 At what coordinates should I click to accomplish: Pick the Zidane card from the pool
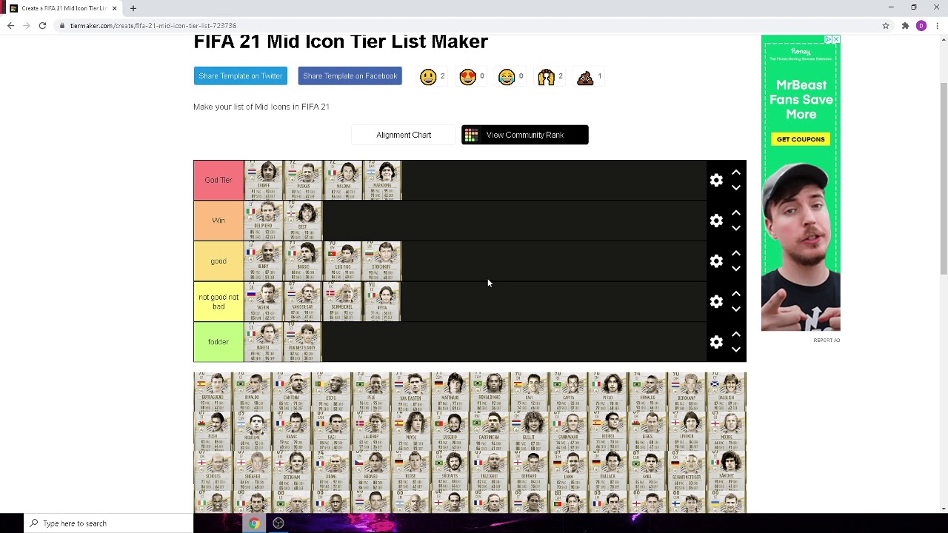click(332, 471)
